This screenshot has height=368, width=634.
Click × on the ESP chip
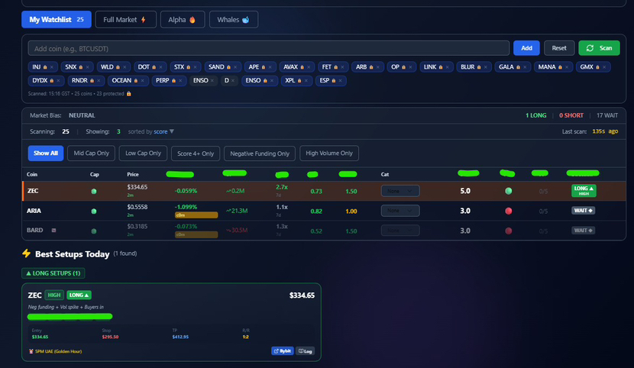click(340, 81)
